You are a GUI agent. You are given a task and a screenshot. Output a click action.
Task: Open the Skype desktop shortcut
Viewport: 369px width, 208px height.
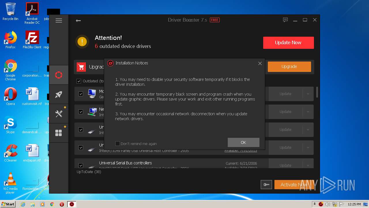10,125
